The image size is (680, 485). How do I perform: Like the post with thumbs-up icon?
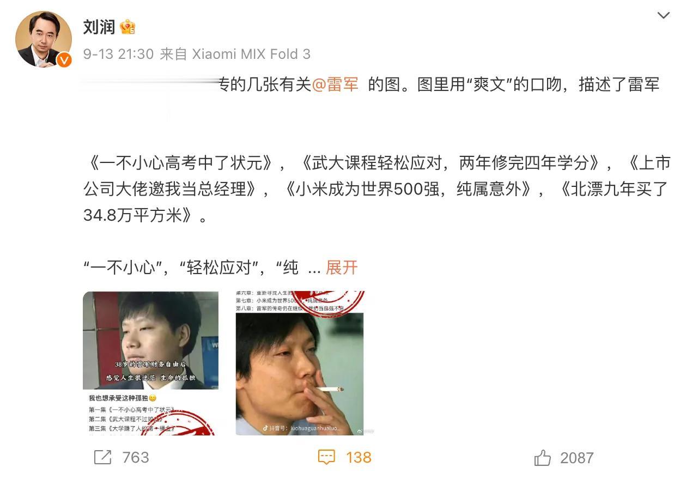tap(543, 458)
